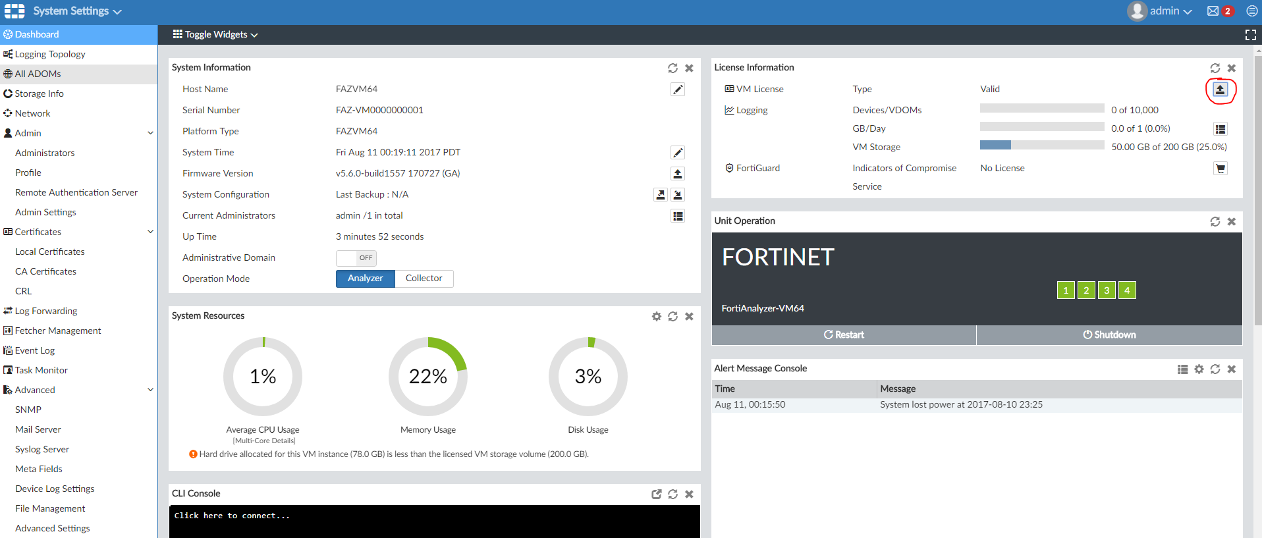
Task: Open Network settings page
Action: (x=79, y=113)
